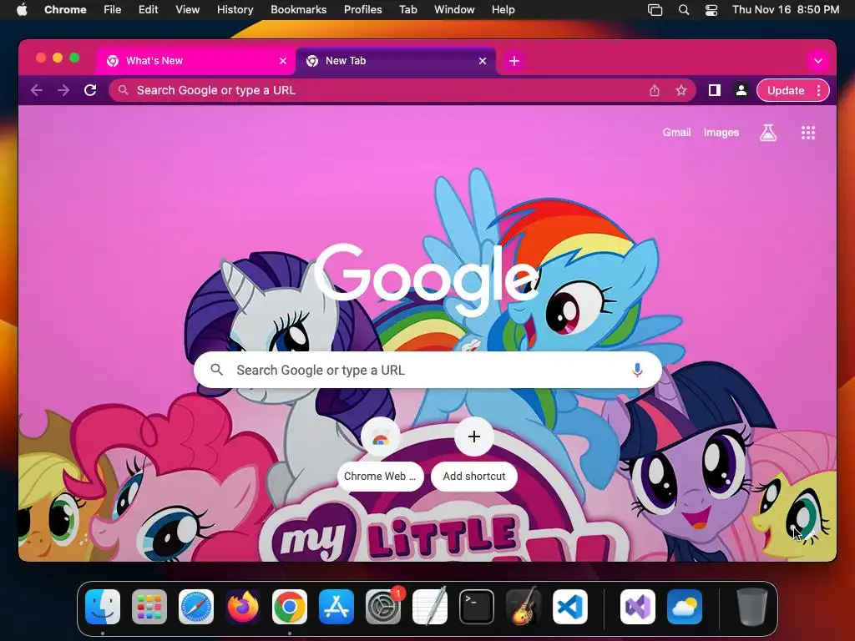Open the Chrome three-dot menu
855x641 pixels.
(818, 90)
